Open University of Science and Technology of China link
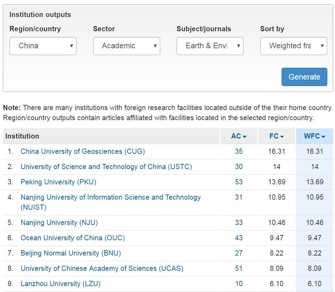 point(106,167)
